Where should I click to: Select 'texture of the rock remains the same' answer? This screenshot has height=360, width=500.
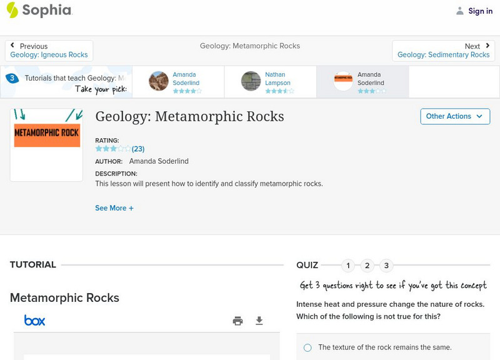[x=307, y=347]
